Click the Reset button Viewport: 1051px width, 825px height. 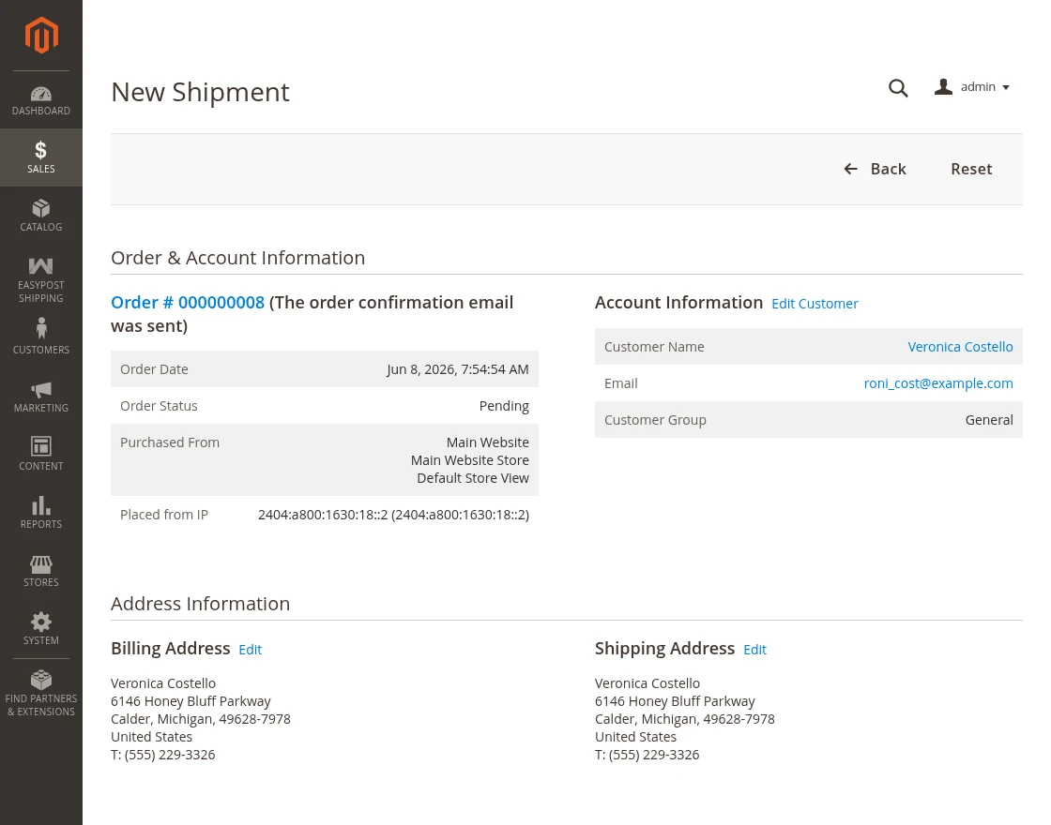971,169
